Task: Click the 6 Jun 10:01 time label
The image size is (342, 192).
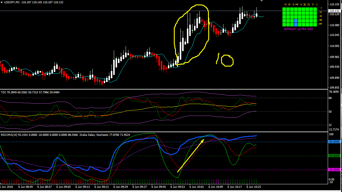Action: pos(196,187)
